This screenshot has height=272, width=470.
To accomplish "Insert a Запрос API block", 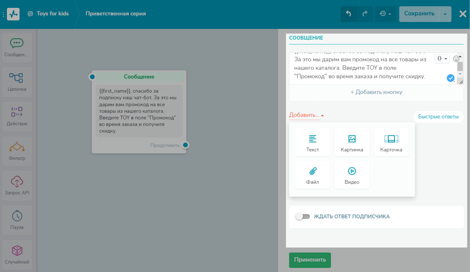I will pyautogui.click(x=17, y=186).
